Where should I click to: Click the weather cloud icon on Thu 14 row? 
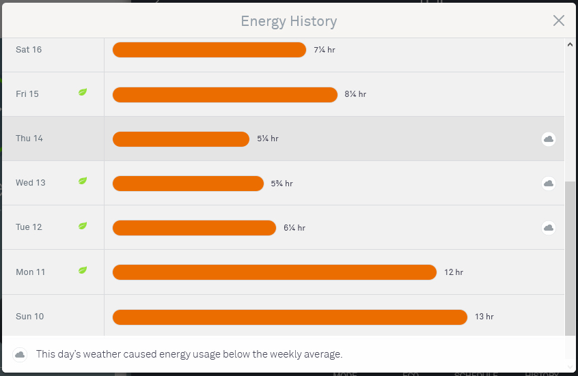click(x=548, y=139)
